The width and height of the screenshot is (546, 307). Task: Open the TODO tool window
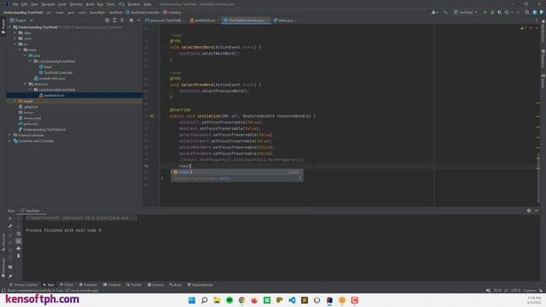67,285
